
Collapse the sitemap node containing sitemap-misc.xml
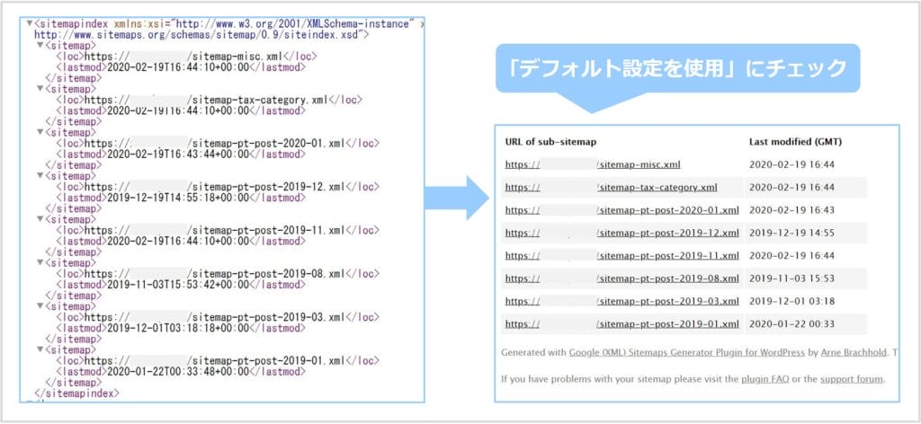click(x=40, y=46)
